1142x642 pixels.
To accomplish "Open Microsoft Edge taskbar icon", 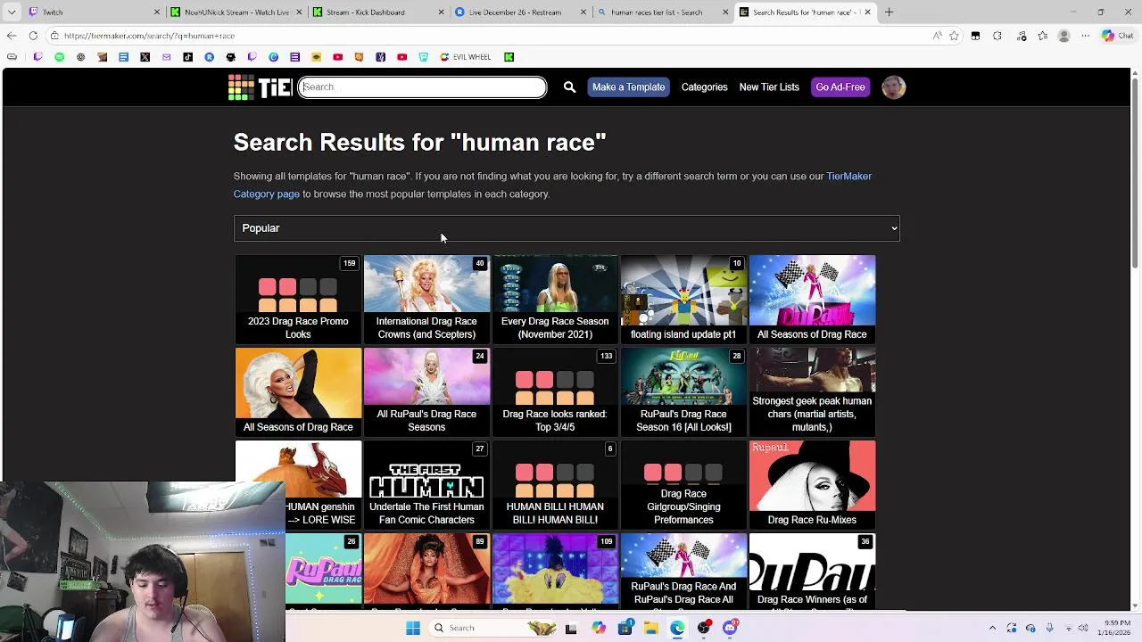I will click(677, 628).
